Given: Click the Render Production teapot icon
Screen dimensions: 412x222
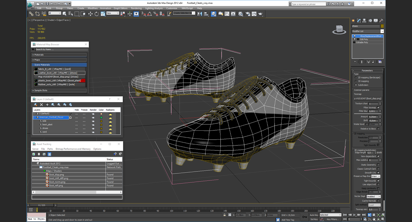Looking at the screenshot, I should pyautogui.click(x=260, y=14).
